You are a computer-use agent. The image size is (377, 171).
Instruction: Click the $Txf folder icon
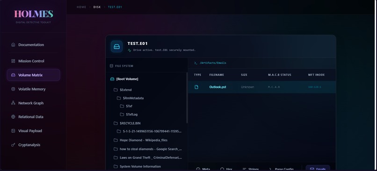pyautogui.click(x=122, y=106)
